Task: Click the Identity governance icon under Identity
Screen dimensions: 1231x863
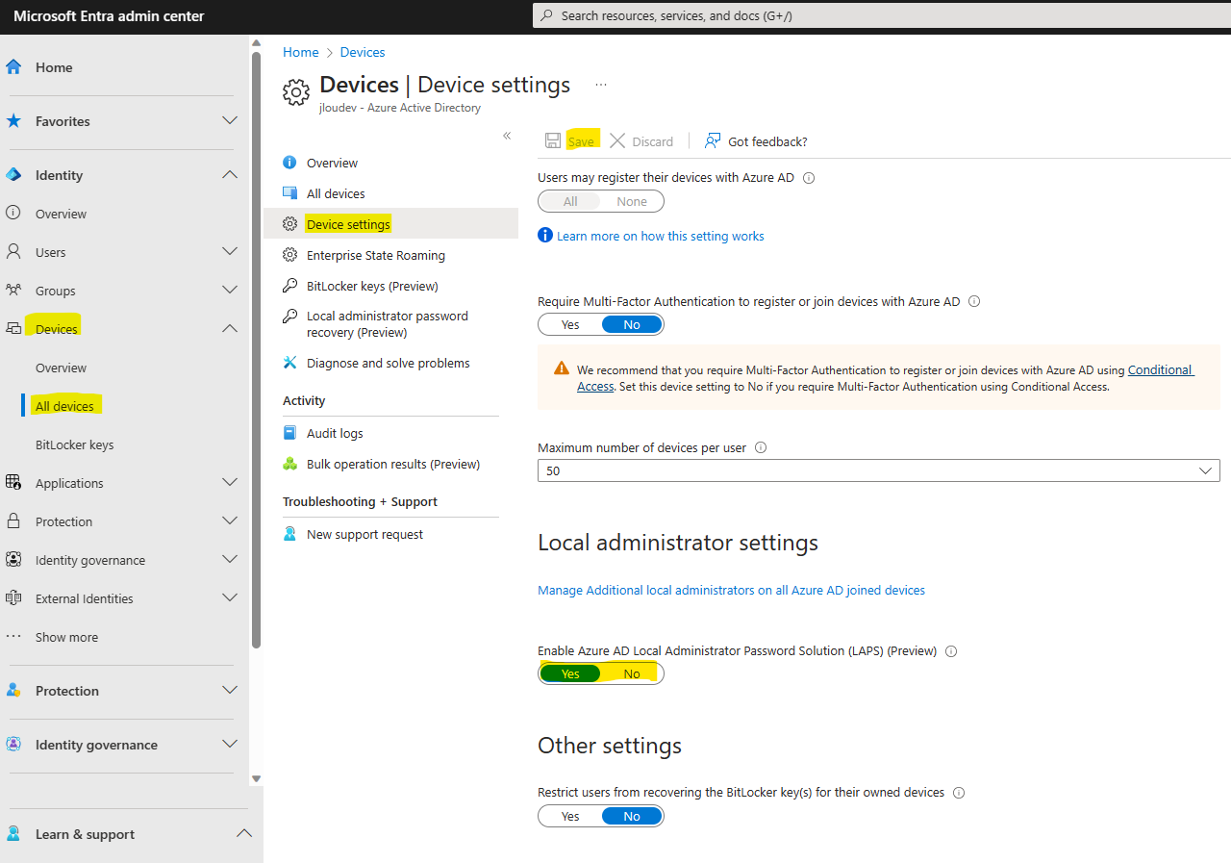Action: (13, 560)
